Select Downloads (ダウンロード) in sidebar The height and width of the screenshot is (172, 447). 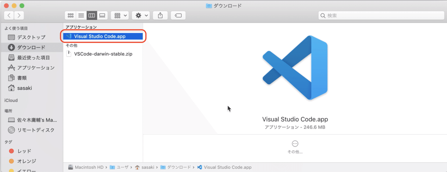(31, 47)
